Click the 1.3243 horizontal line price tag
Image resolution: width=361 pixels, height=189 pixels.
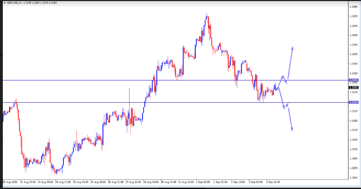point(354,102)
